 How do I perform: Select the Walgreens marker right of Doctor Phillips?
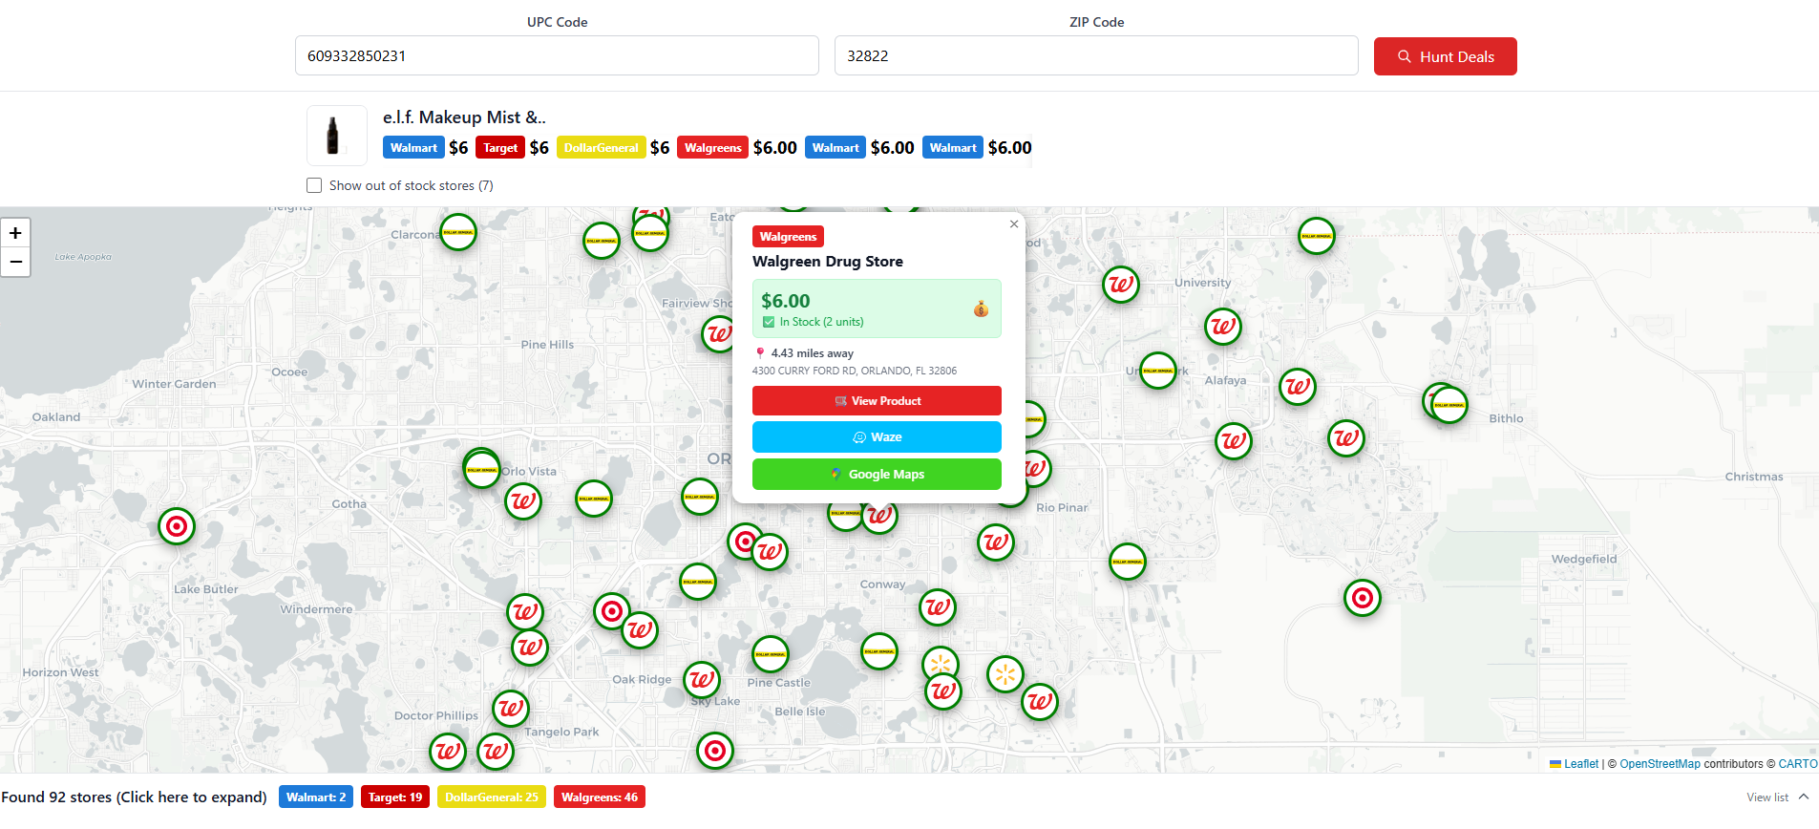click(x=511, y=709)
